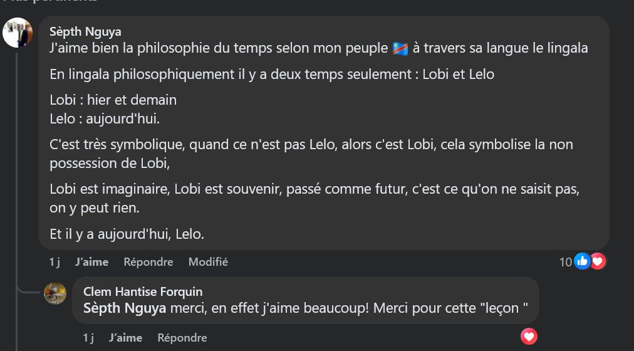The width and height of the screenshot is (634, 351).
Task: Click the heart reaction on Clem's reply
Action: [529, 337]
